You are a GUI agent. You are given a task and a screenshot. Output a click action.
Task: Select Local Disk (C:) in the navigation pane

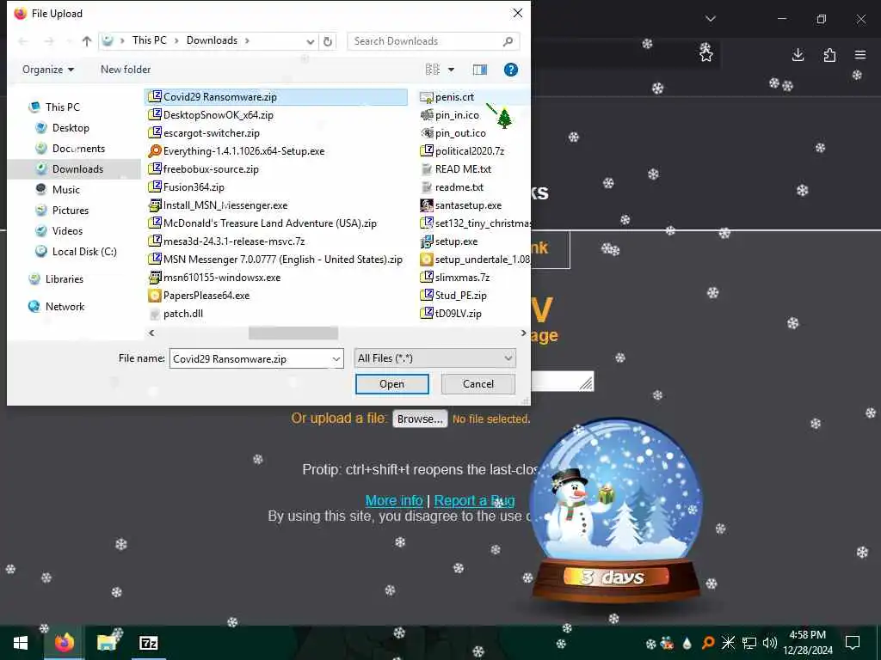pos(84,252)
